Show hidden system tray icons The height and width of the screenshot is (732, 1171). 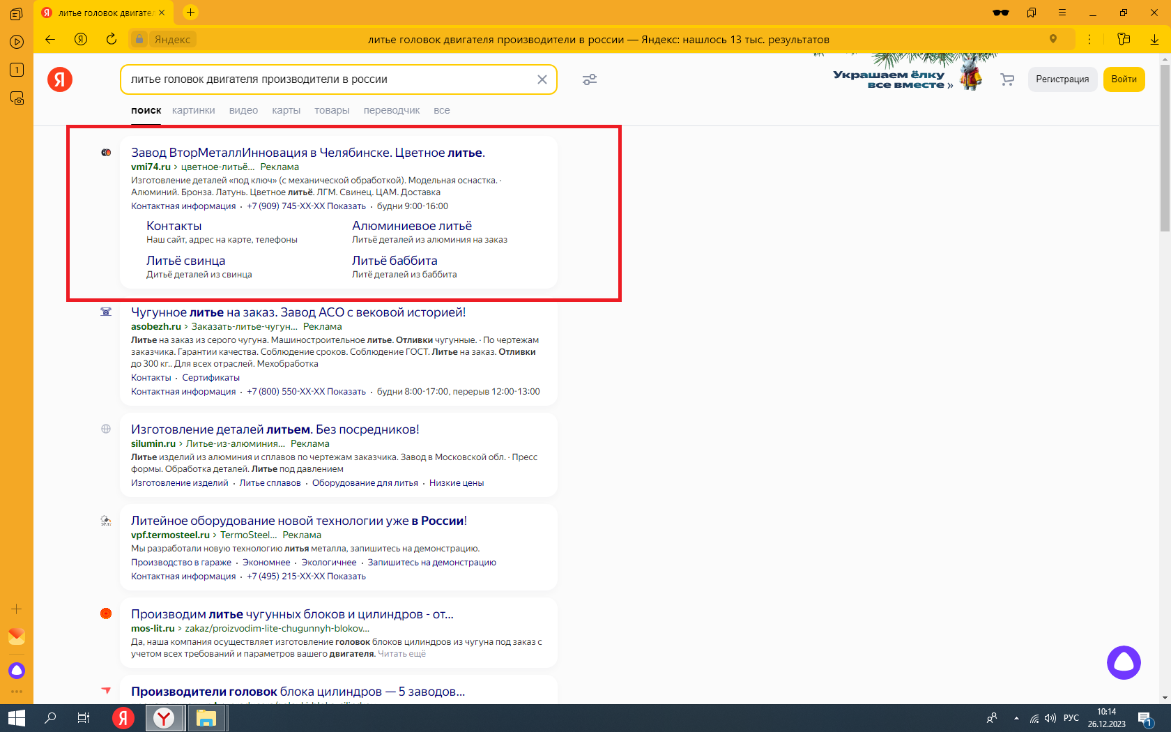1016,718
